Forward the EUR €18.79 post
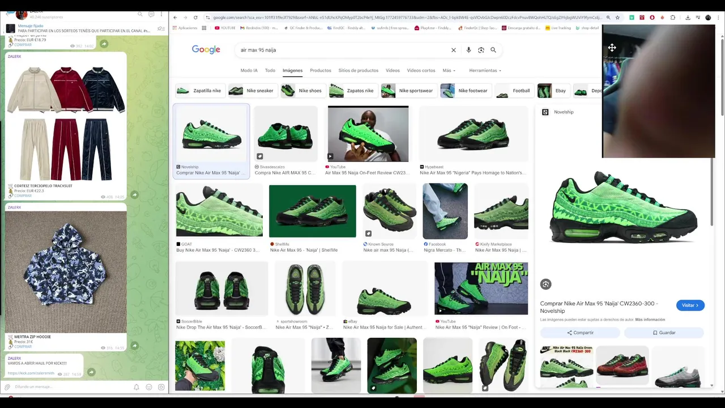The image size is (725, 408). pyautogui.click(x=104, y=44)
